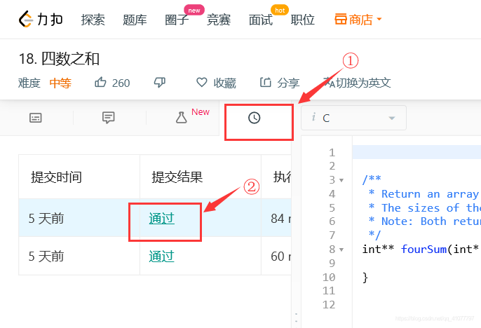This screenshot has height=328, width=481.
Task: Click code editor line number 12
Action: pyautogui.click(x=329, y=305)
